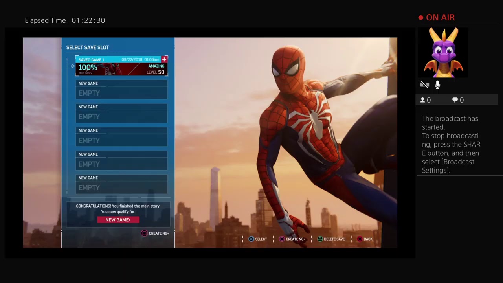Click the ON AIR broadcast label
The image size is (503, 283).
coord(441,18)
